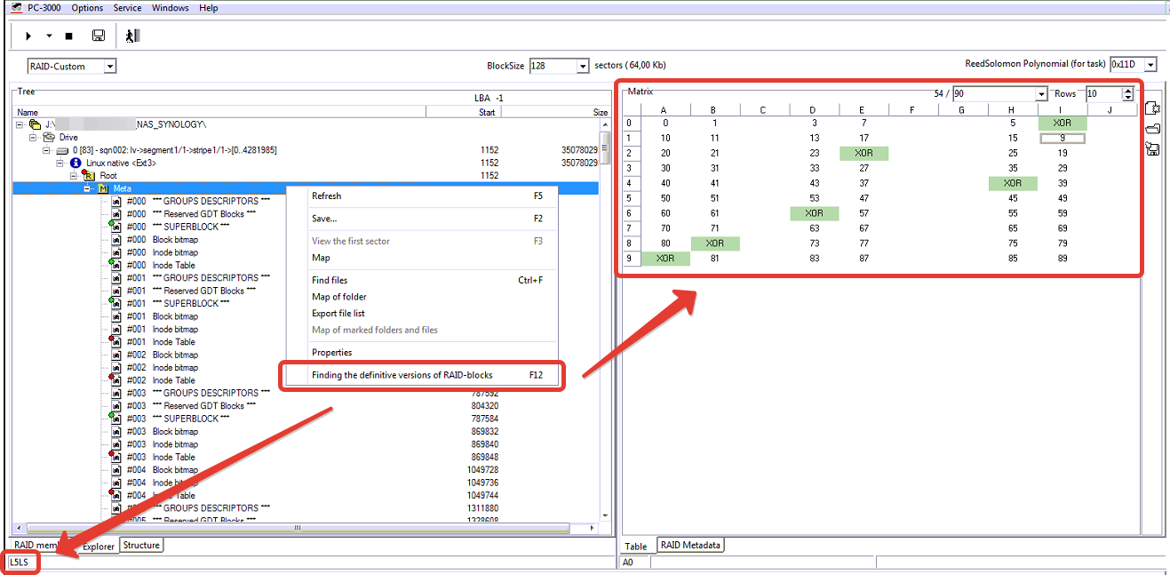Click the red-marked icon of #001 Inode Table

point(115,341)
